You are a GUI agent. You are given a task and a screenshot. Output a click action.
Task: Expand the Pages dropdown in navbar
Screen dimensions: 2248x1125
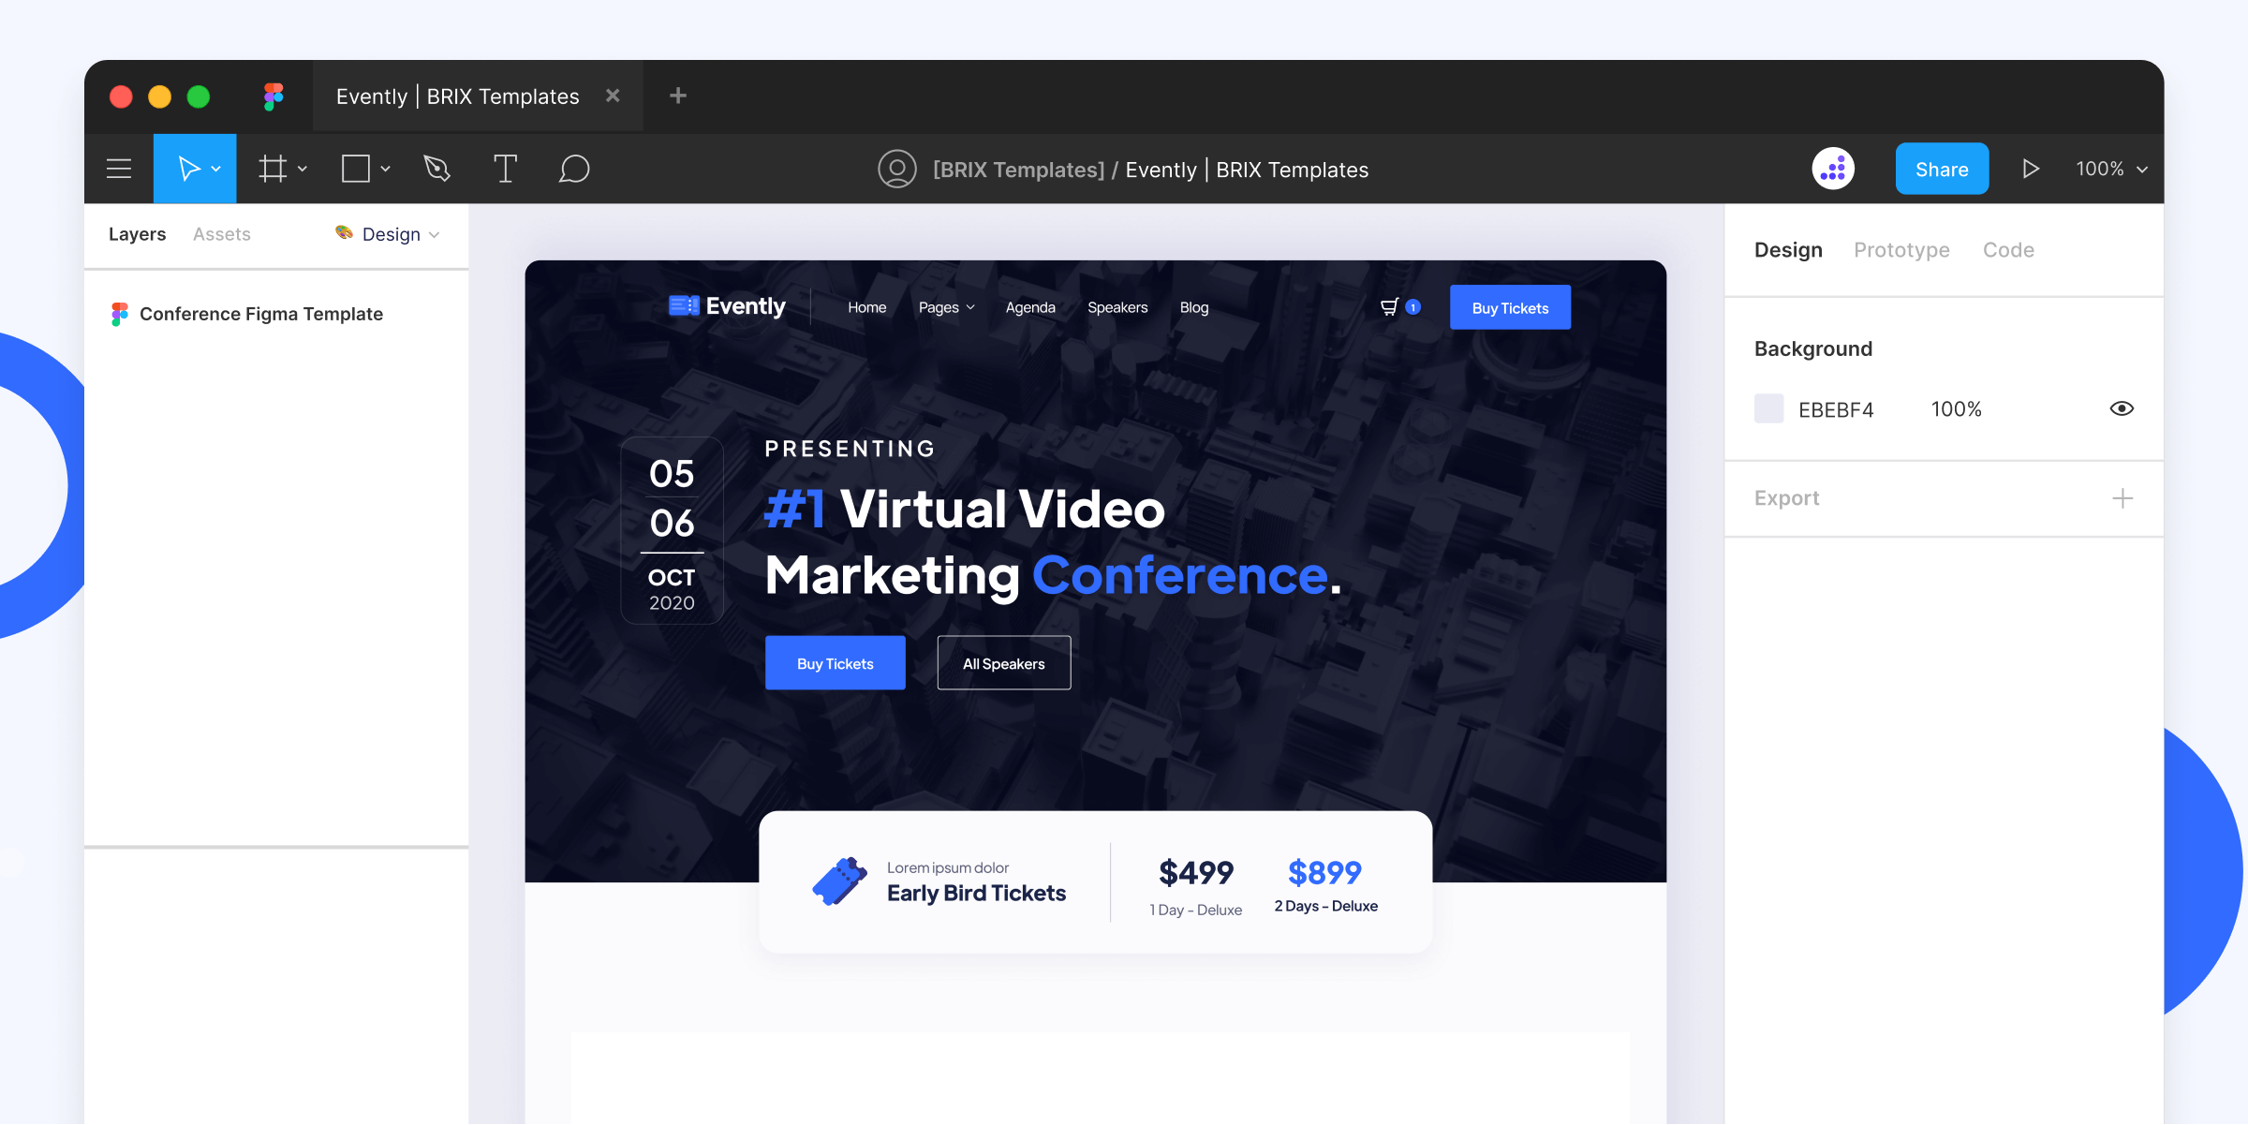click(x=945, y=307)
